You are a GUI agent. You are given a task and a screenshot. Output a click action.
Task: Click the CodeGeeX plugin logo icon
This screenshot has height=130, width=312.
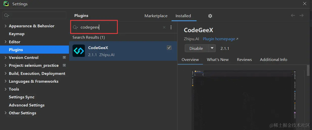click(79, 51)
